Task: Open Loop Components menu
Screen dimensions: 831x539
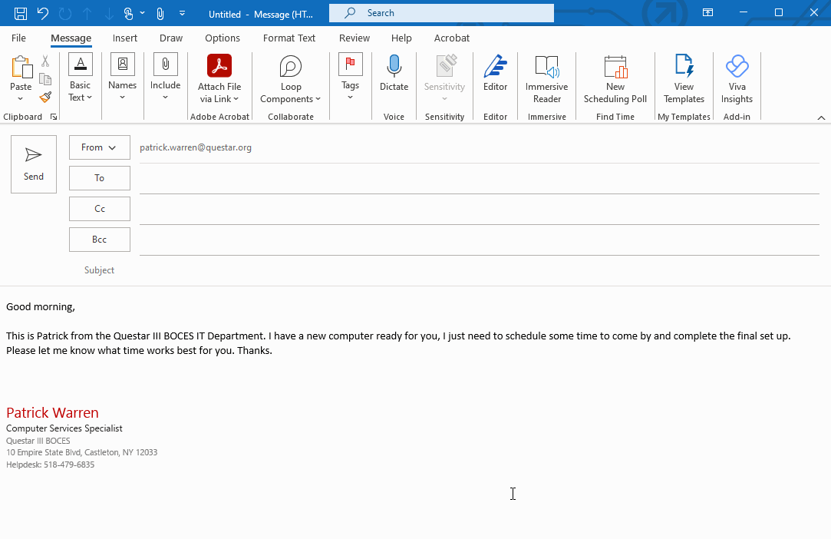Action: [290, 80]
